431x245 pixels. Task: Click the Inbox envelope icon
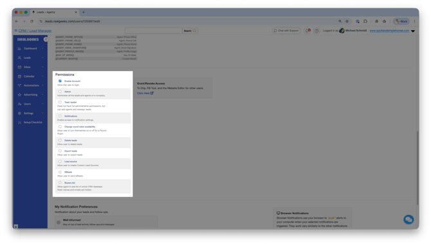coord(19,67)
